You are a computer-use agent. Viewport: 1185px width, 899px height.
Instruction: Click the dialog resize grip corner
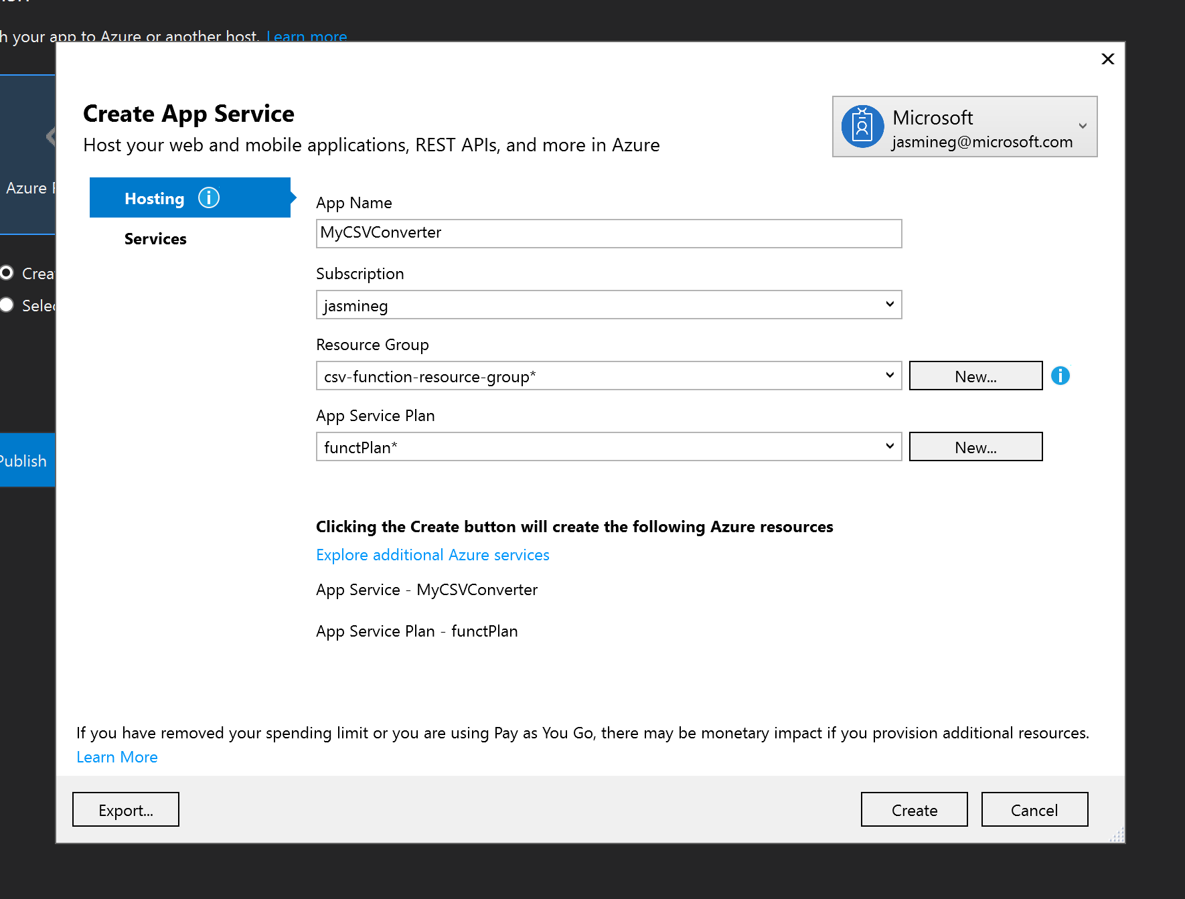[x=1117, y=835]
